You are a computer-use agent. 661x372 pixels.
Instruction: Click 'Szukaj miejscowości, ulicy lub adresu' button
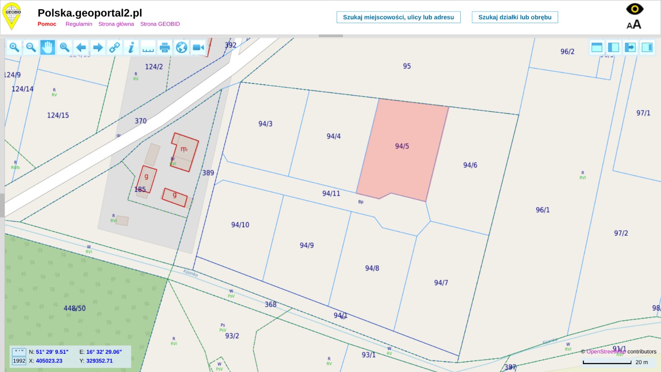point(398,17)
